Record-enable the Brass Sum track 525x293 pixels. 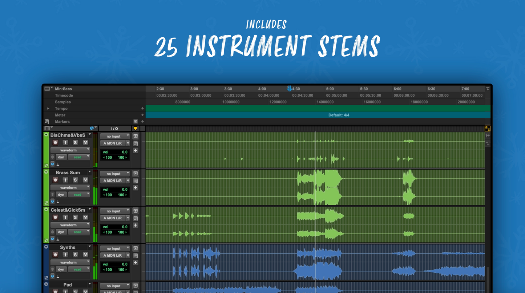55,180
